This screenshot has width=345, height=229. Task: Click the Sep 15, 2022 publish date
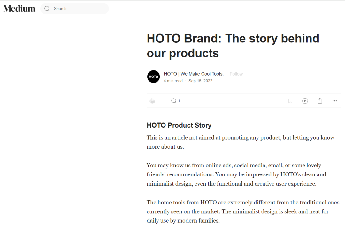(x=200, y=81)
